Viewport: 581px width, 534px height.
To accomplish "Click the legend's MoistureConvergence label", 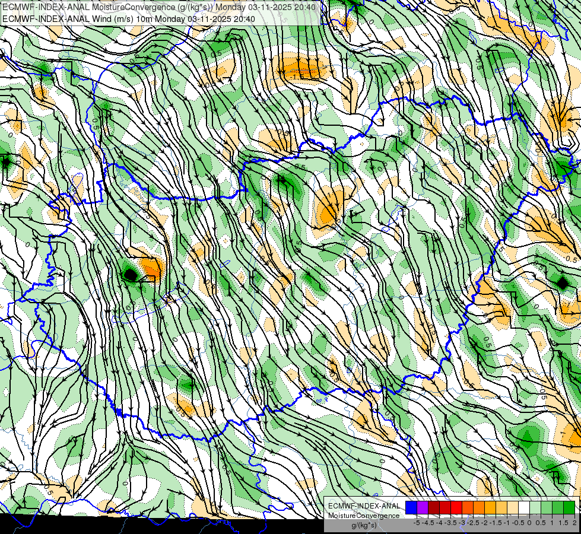I will coord(364,516).
